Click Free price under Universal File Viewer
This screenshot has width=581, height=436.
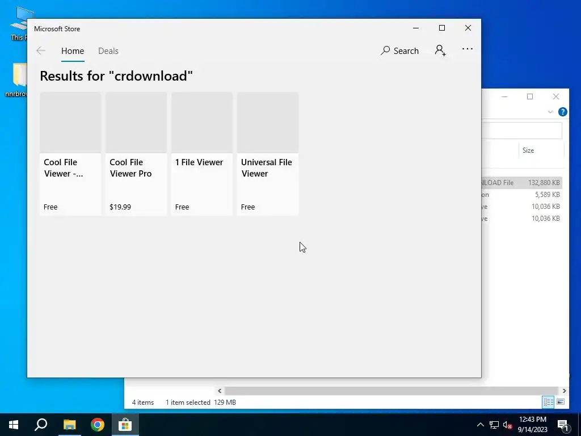[x=248, y=207]
